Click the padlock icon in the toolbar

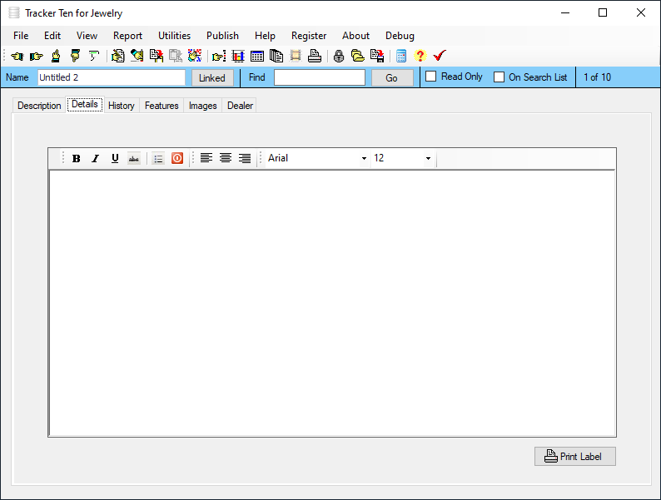pyautogui.click(x=339, y=56)
